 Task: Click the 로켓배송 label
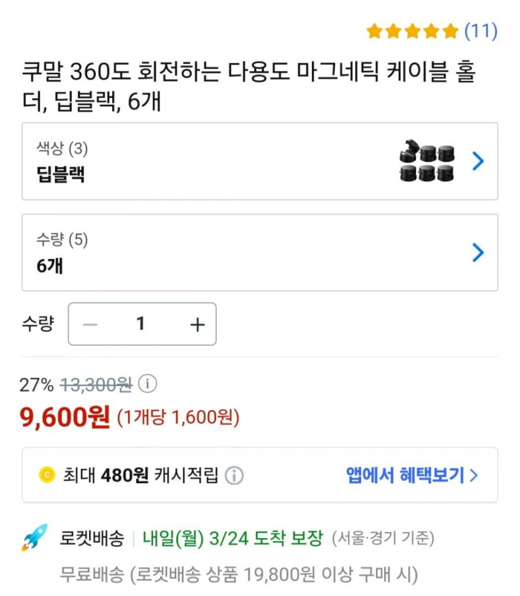click(92, 537)
